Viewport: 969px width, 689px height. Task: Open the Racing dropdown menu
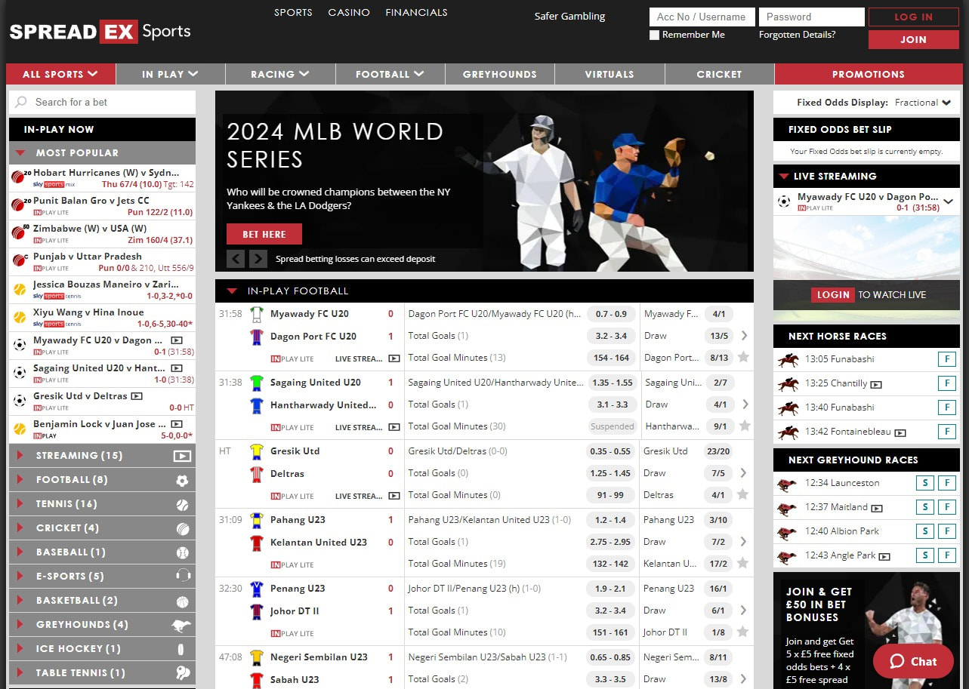point(280,74)
